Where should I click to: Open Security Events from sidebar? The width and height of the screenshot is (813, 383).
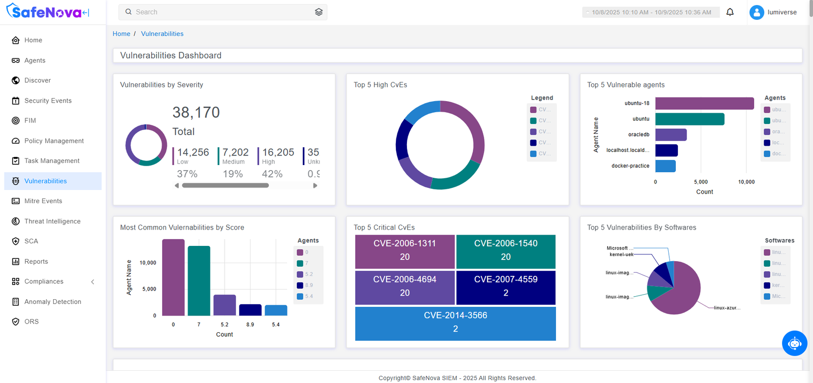(x=48, y=101)
